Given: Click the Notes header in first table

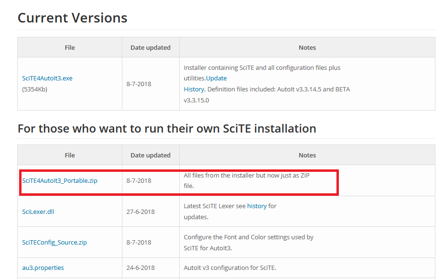Looking at the screenshot, I should click(307, 48).
